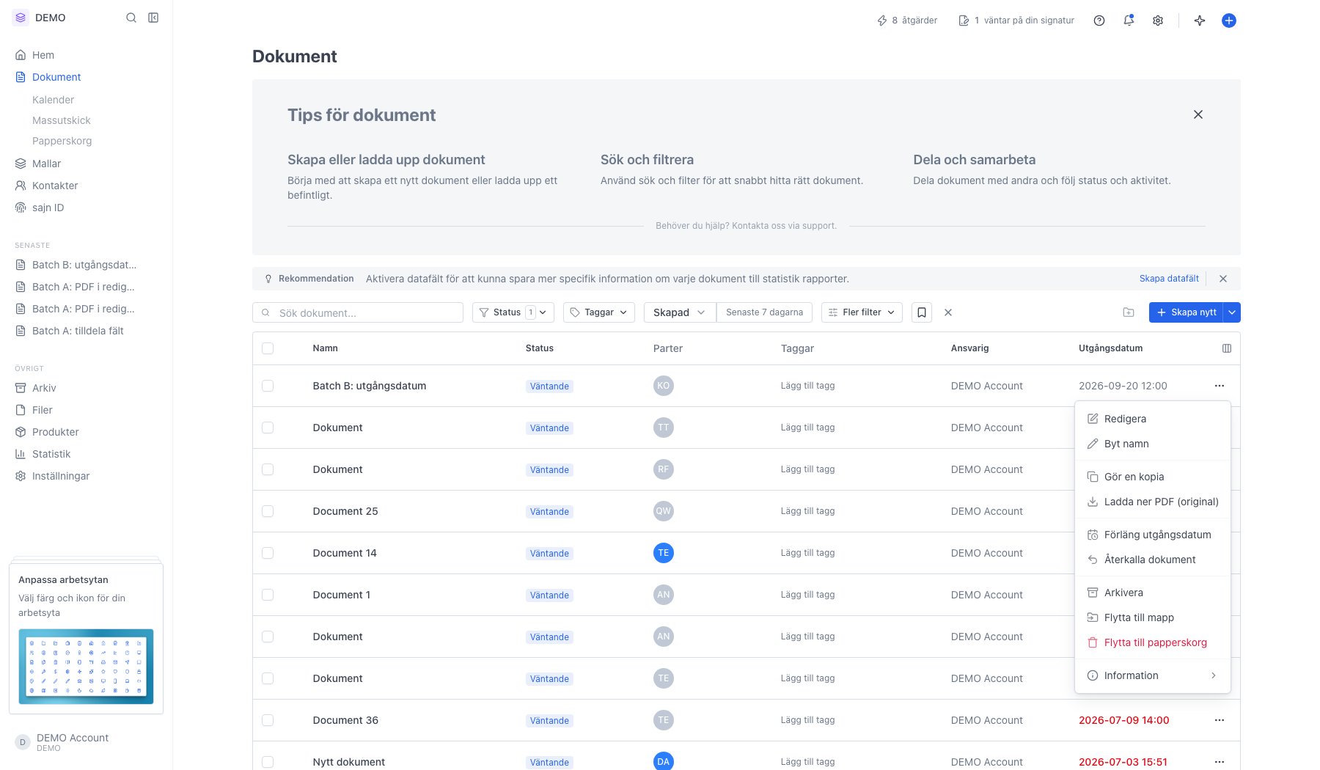This screenshot has height=770, width=1320.
Task: Check the Batch B: utgångsdatum row checkbox
Action: 268,386
